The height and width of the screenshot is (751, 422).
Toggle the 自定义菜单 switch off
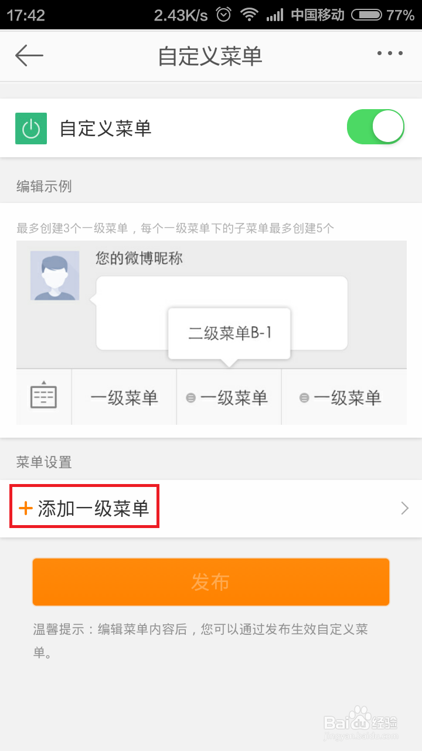pos(376,127)
